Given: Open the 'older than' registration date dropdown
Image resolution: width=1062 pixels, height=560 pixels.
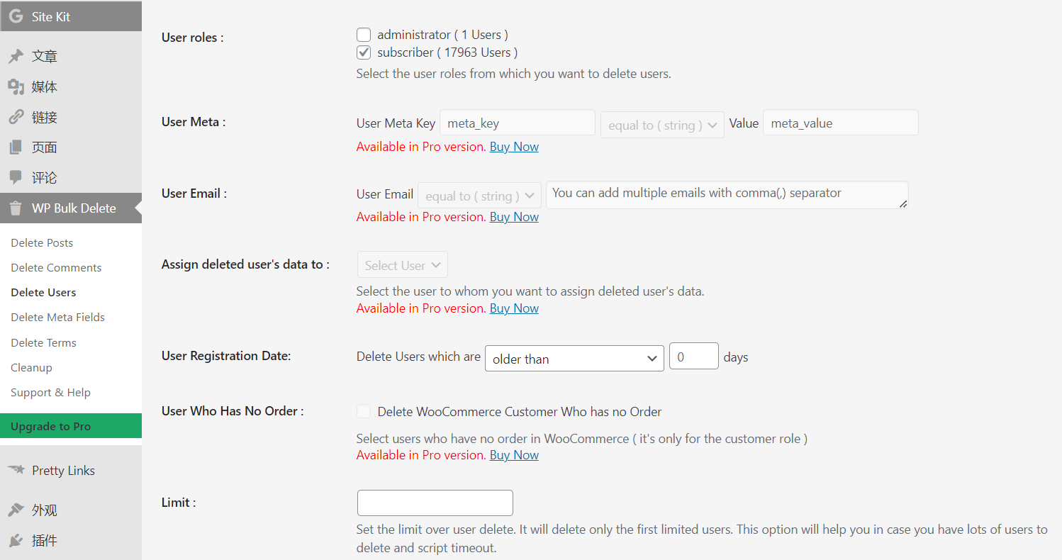Looking at the screenshot, I should pyautogui.click(x=574, y=358).
